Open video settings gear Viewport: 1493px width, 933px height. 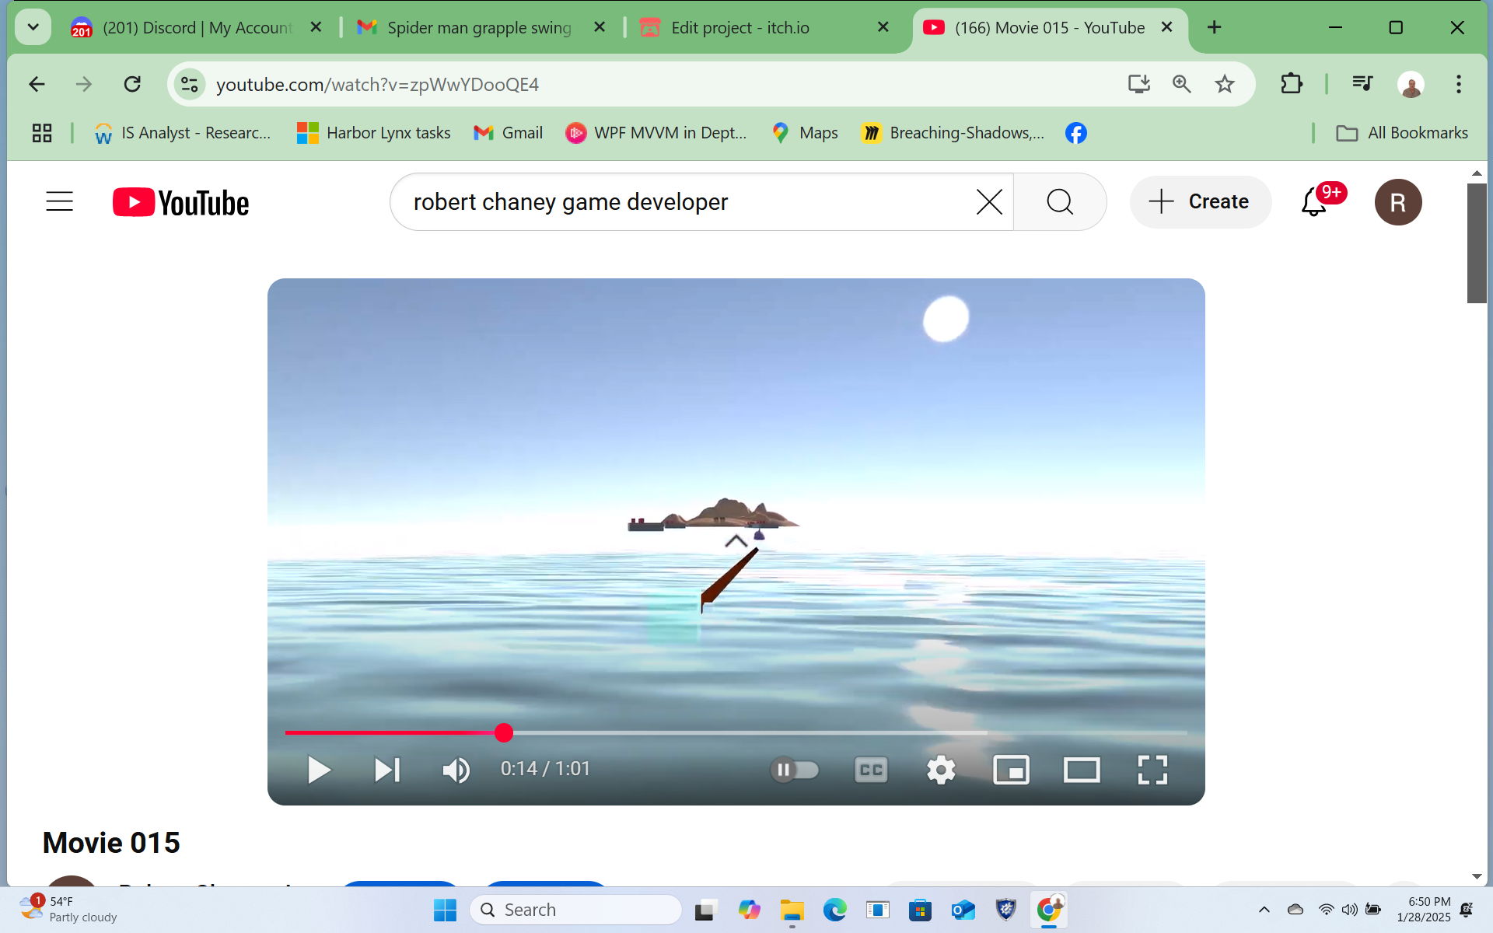pyautogui.click(x=941, y=770)
